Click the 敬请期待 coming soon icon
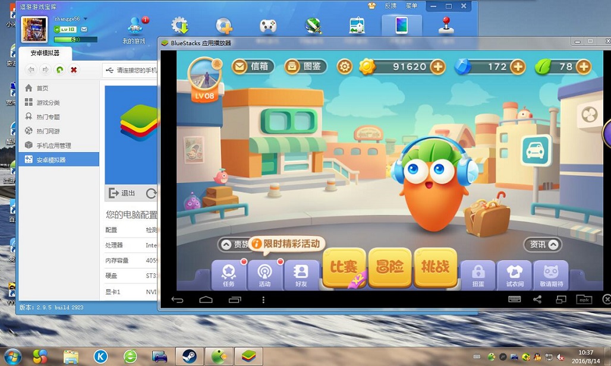The height and width of the screenshot is (366, 611). tap(551, 275)
